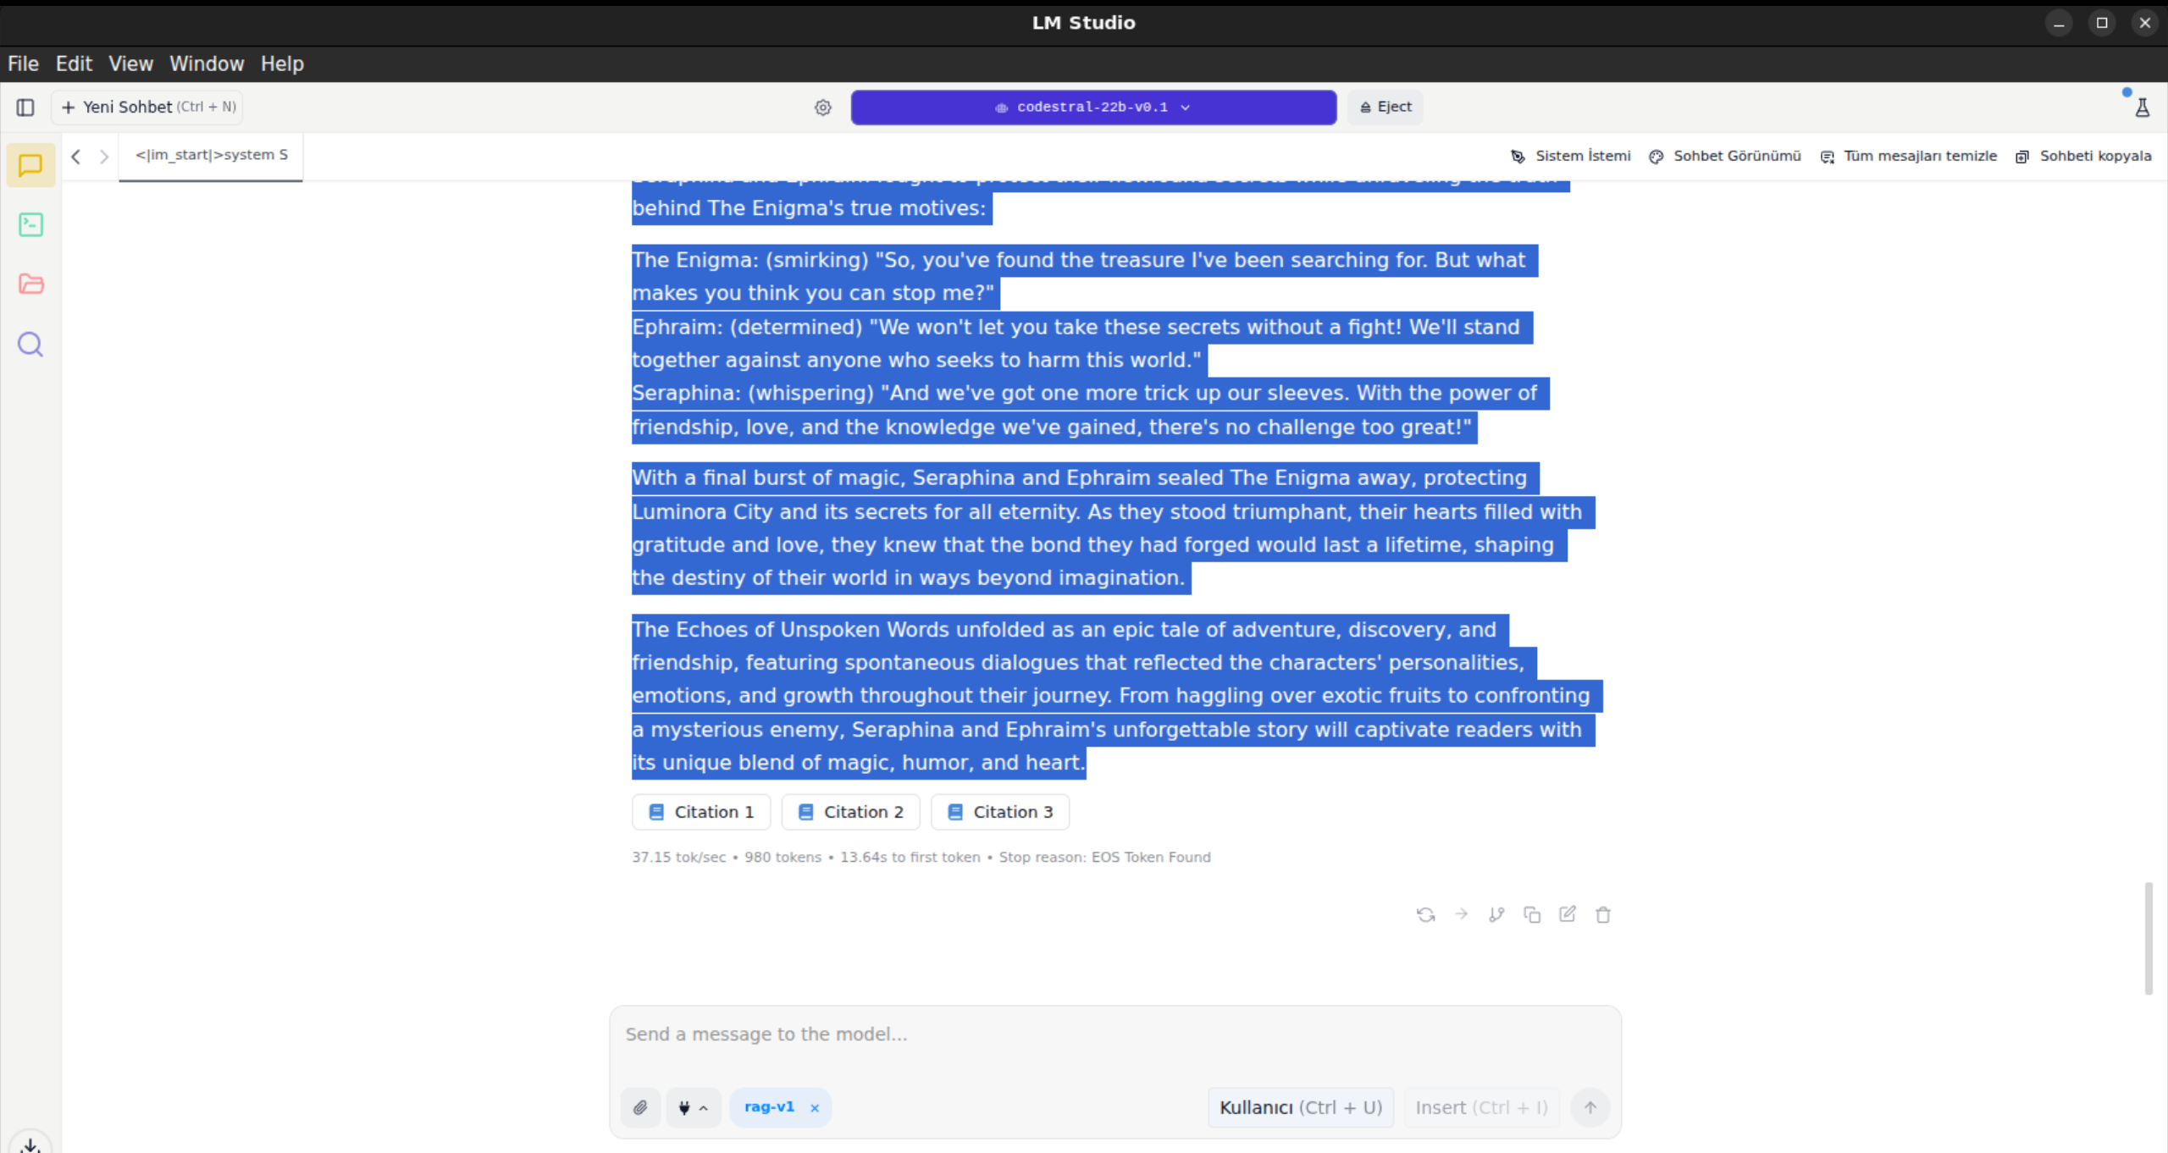This screenshot has width=2168, height=1153.
Task: Click the Eject model button
Action: point(1385,108)
